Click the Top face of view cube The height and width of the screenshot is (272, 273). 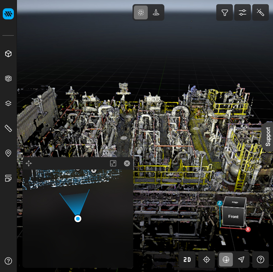235,202
